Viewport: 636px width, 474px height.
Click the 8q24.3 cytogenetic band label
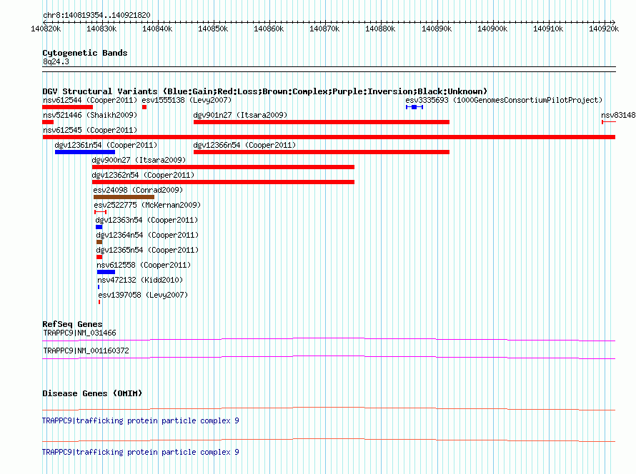pos(56,62)
